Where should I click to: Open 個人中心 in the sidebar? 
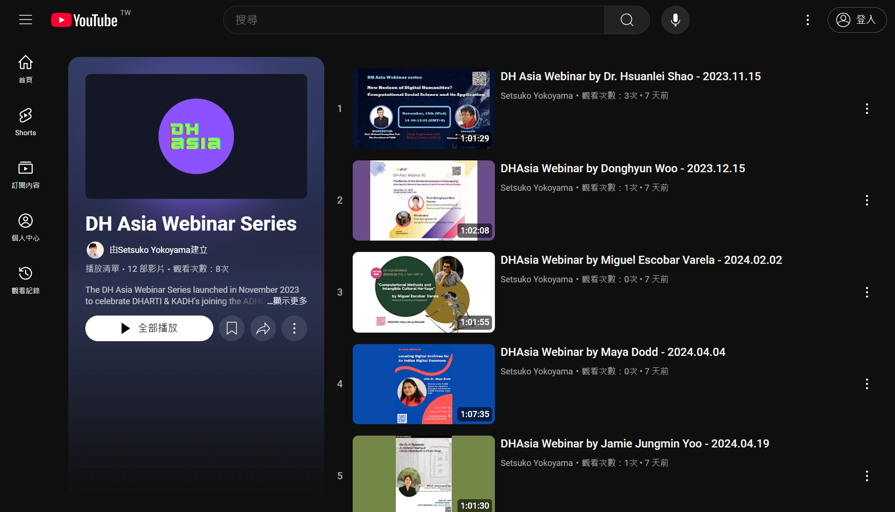[x=26, y=227]
